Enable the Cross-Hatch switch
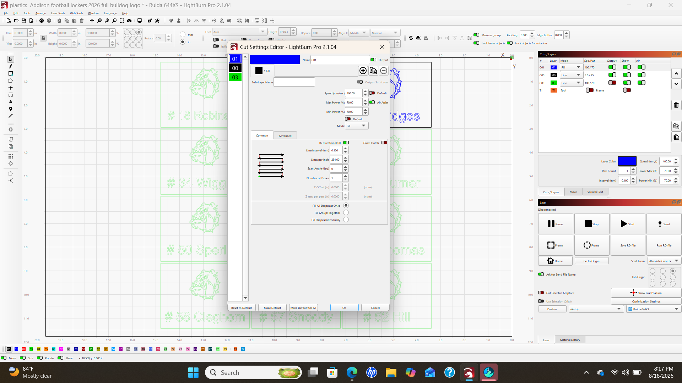This screenshot has height=383, width=682. [384, 143]
